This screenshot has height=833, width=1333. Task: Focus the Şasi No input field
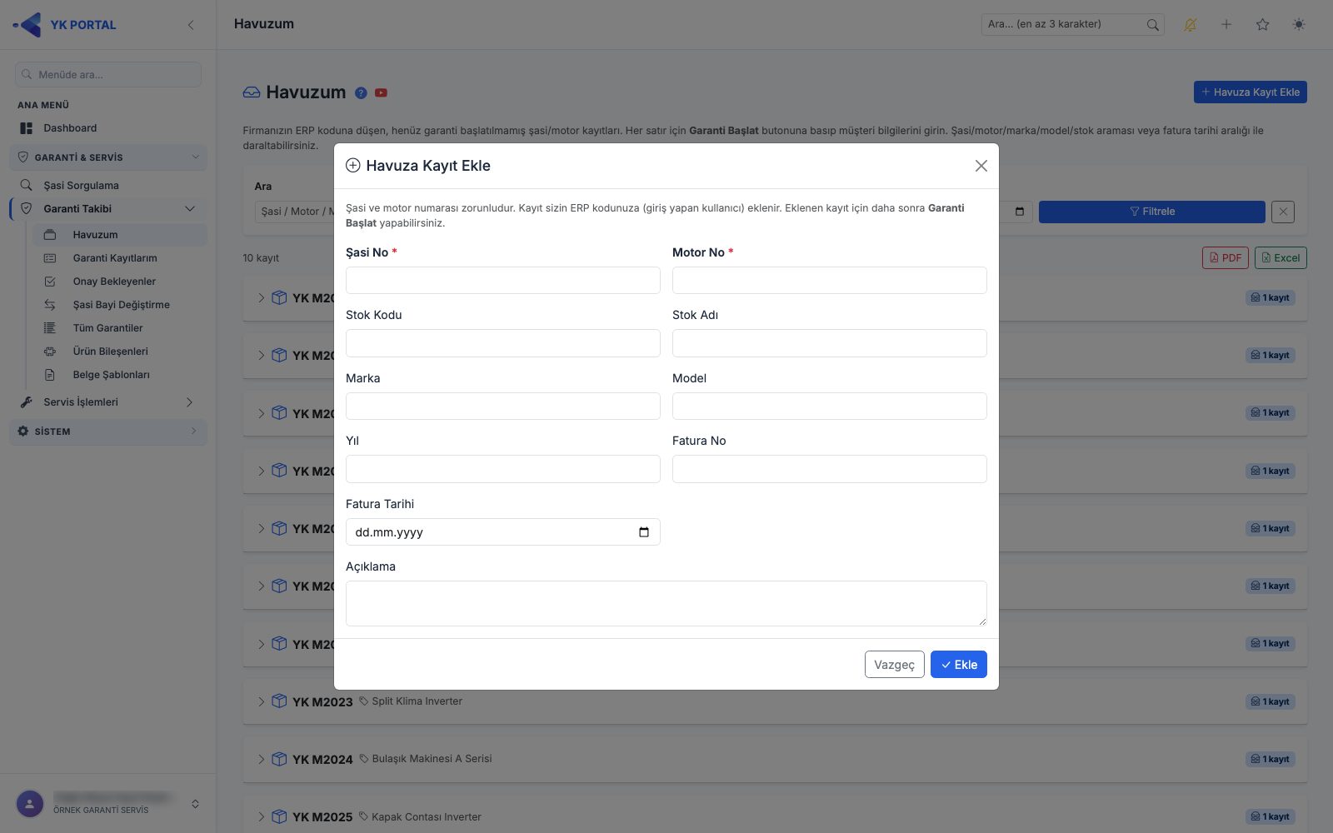[502, 280]
